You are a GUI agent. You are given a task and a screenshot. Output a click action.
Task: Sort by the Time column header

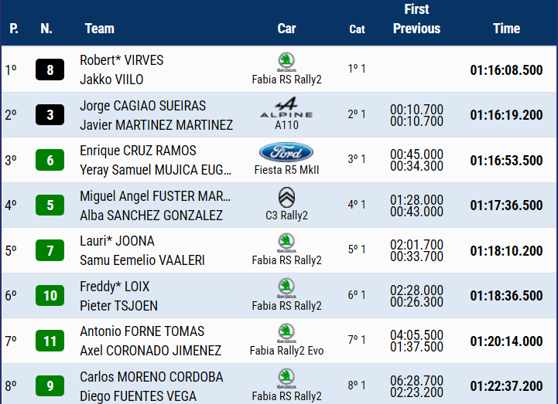click(506, 29)
